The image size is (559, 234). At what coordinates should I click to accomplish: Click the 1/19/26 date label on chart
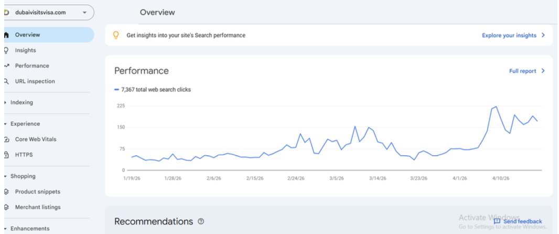pyautogui.click(x=131, y=178)
